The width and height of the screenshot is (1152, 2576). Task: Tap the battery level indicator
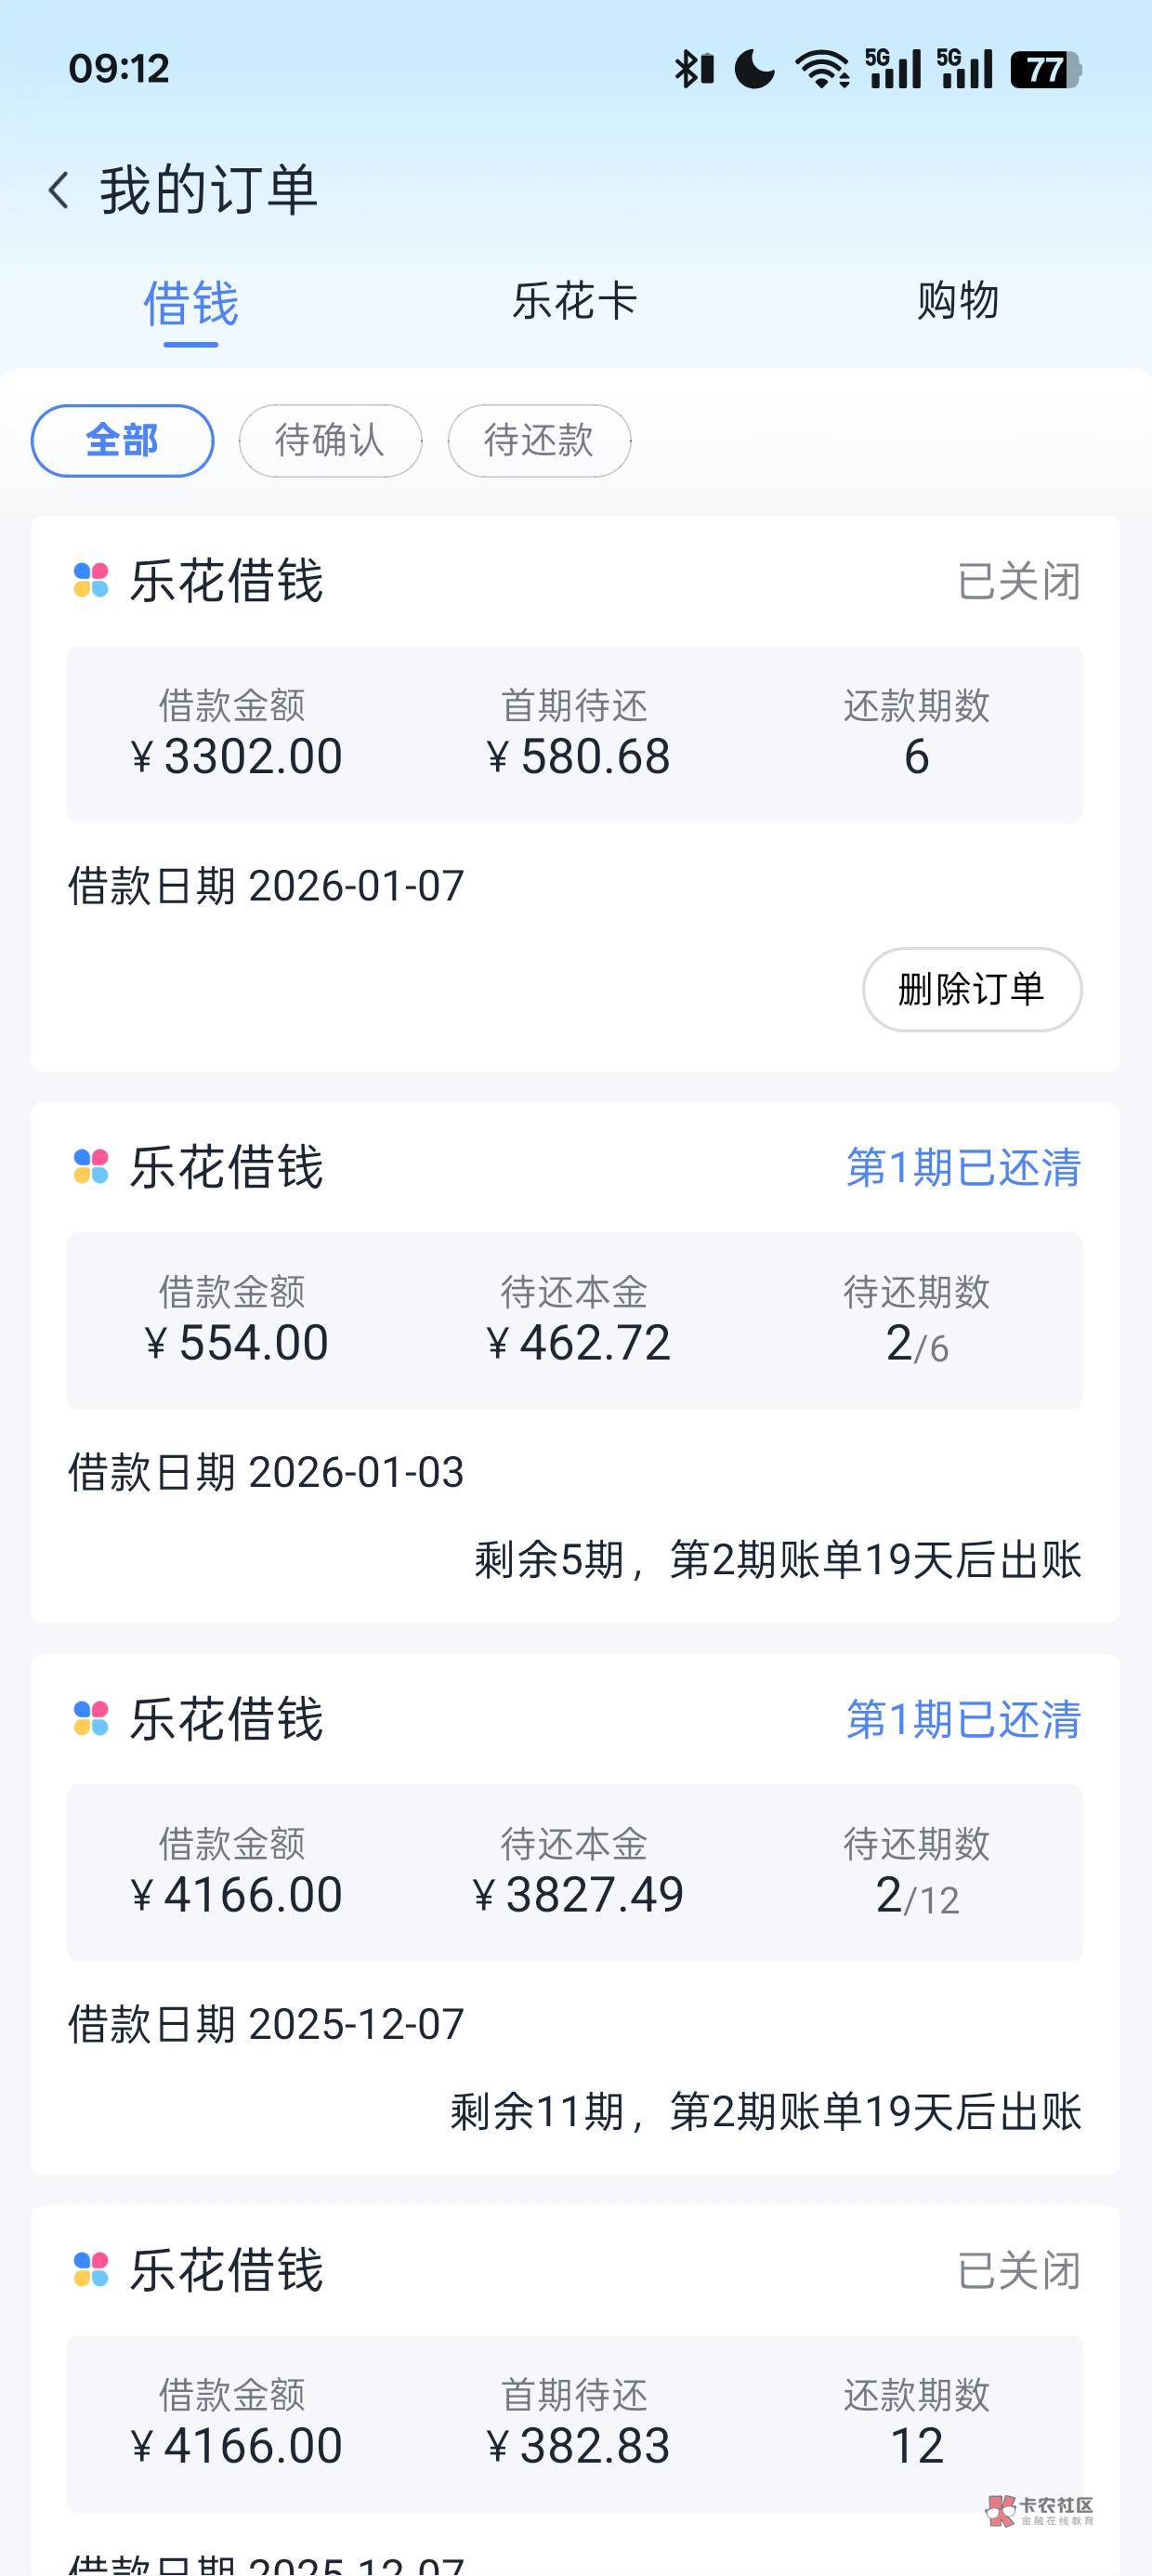pyautogui.click(x=1045, y=69)
